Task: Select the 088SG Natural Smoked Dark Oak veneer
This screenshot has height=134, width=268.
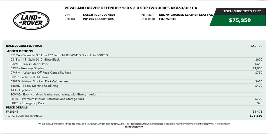Action: 136,81
